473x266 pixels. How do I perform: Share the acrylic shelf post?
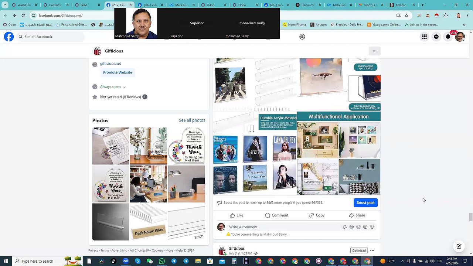(x=357, y=215)
